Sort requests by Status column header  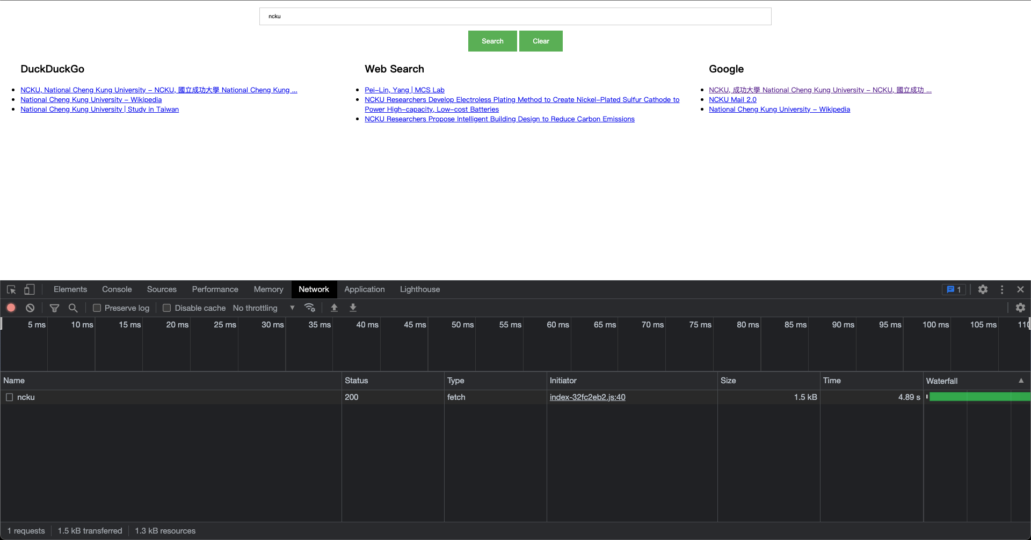pyautogui.click(x=393, y=381)
